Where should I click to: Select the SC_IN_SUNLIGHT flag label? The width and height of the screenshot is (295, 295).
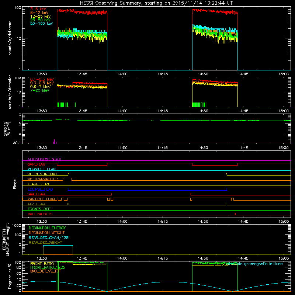[42, 174]
